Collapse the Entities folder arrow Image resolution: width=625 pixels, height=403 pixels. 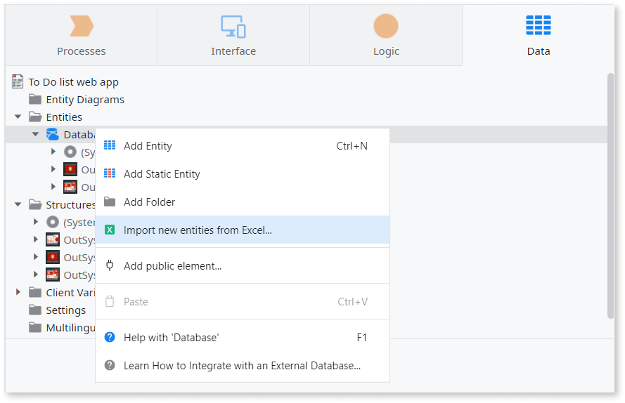coord(18,117)
